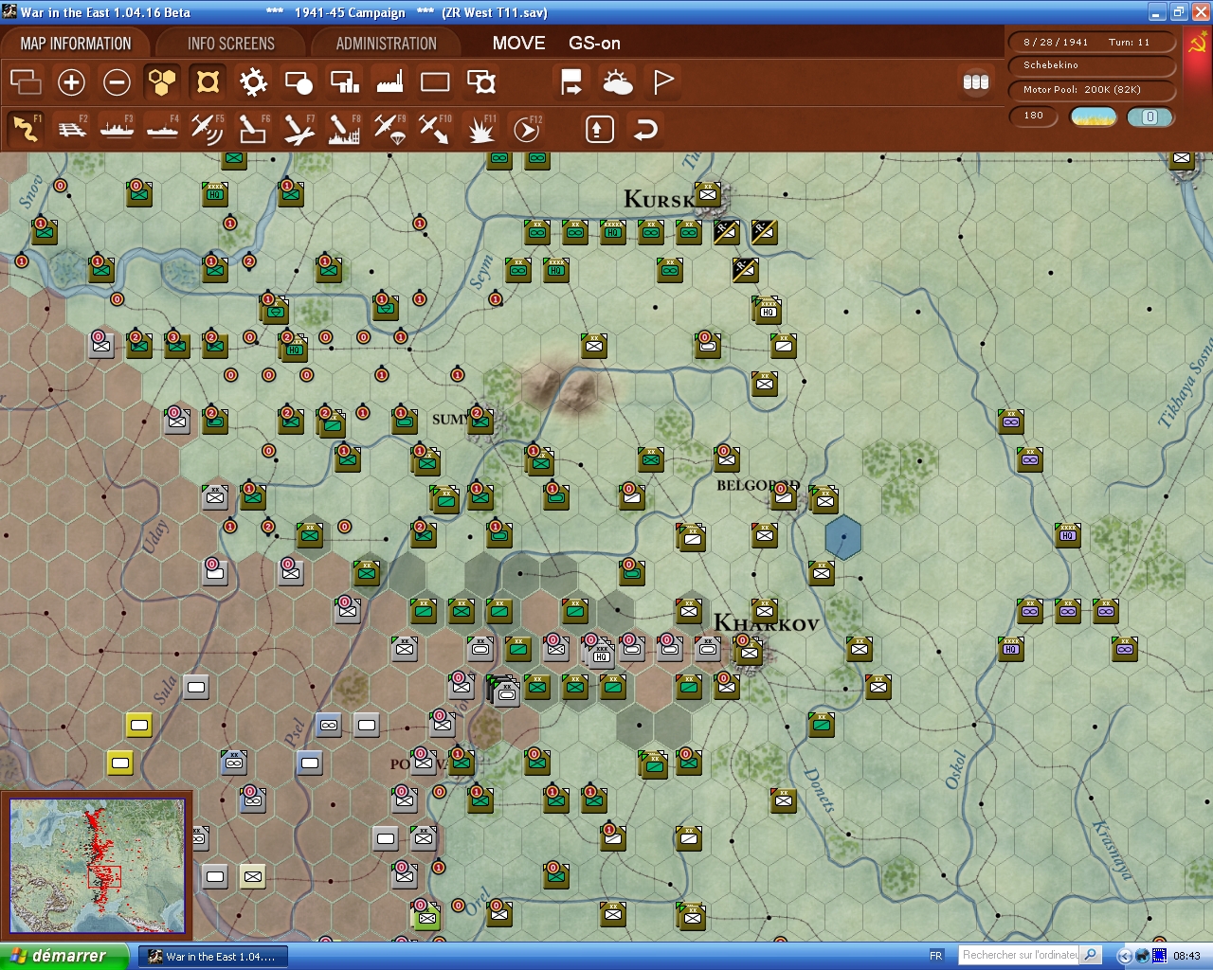This screenshot has height=970, width=1213.
Task: Select the F7 bomb airfield mode
Action: [x=299, y=129]
